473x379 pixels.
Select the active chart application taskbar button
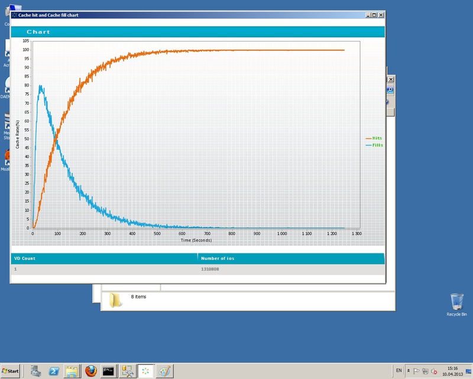coord(145,371)
